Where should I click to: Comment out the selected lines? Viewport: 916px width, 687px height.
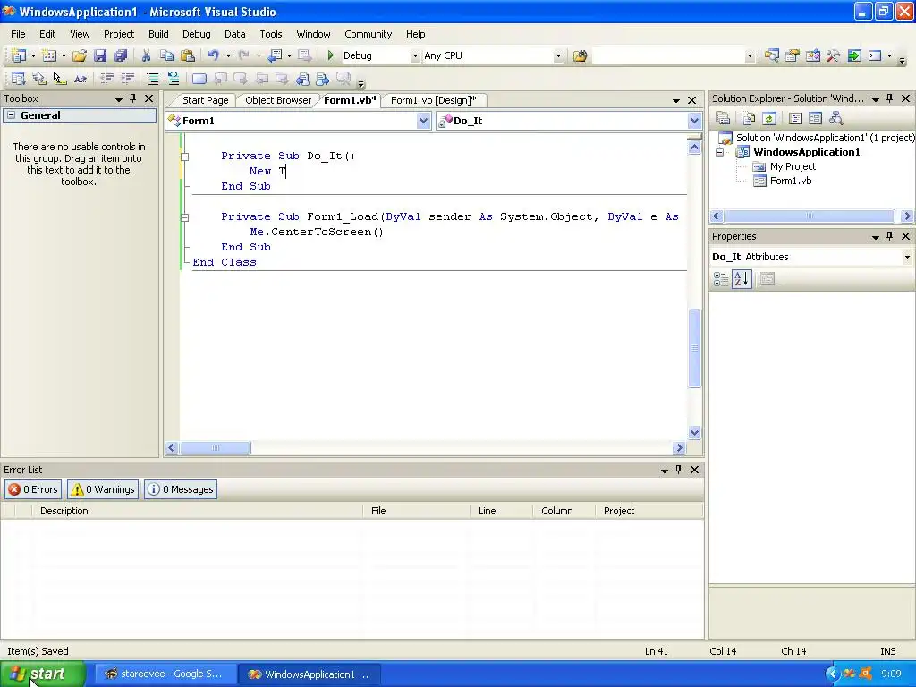tap(153, 79)
